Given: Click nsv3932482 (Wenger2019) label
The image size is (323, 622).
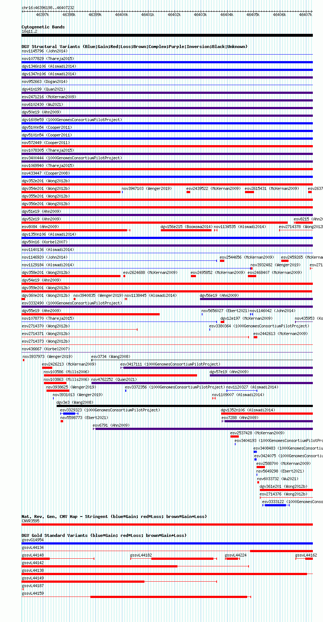Looking at the screenshot, I should [275, 265].
